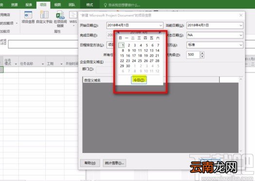Click the 统计信息 button
Screen dimensions: 255x181
tap(114, 163)
